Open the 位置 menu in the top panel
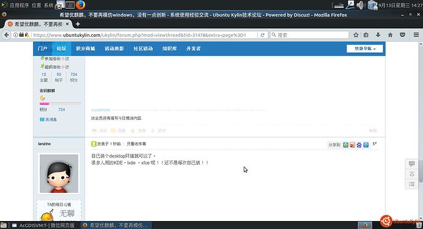This screenshot has width=423, height=229. pos(36,5)
